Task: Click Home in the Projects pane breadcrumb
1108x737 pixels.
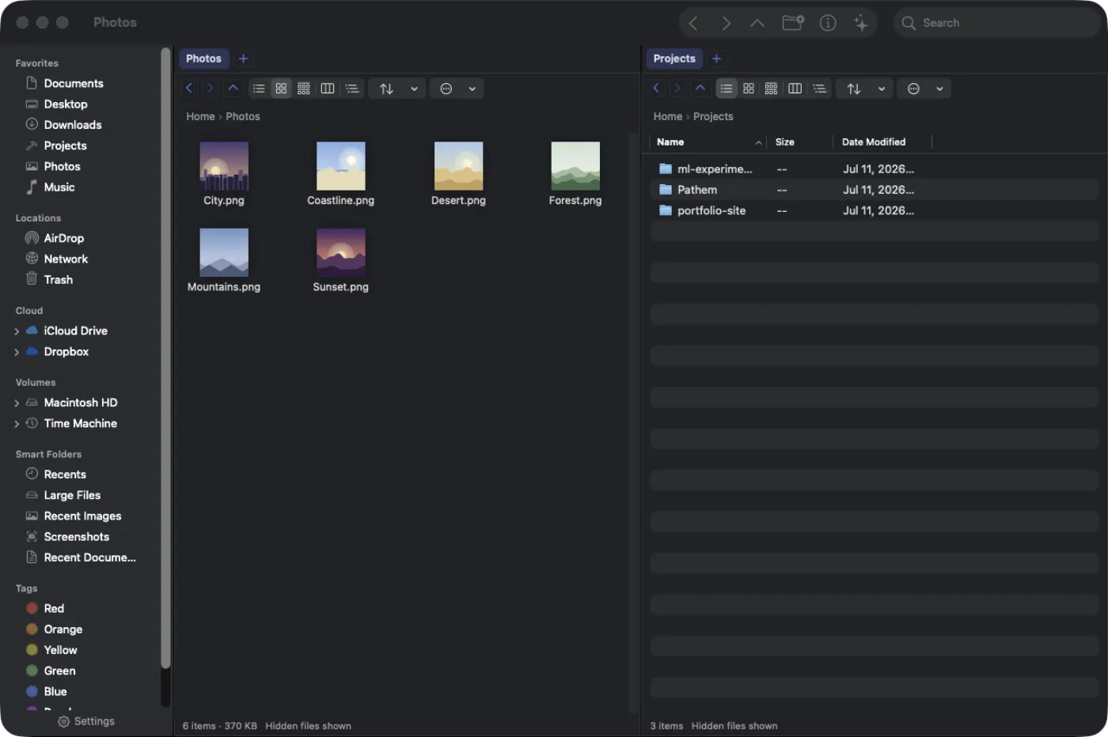Action: [x=667, y=116]
